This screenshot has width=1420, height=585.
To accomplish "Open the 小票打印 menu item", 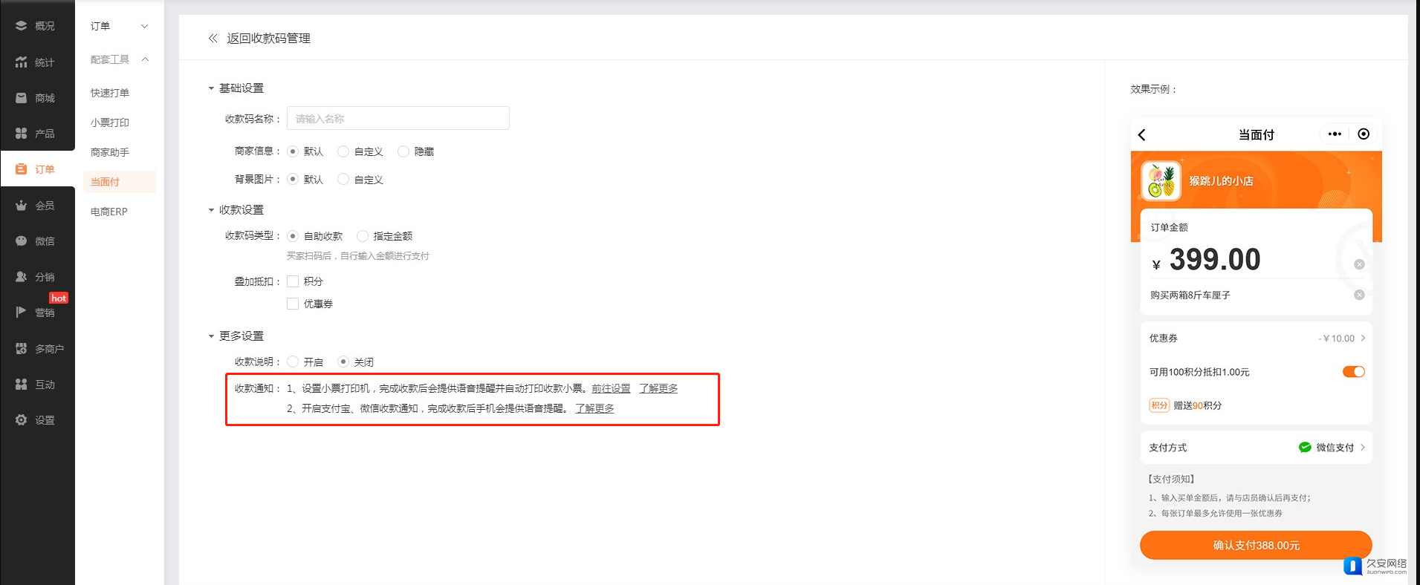I will (110, 122).
